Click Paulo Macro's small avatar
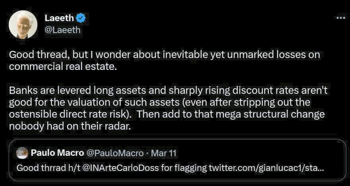 click(22, 153)
